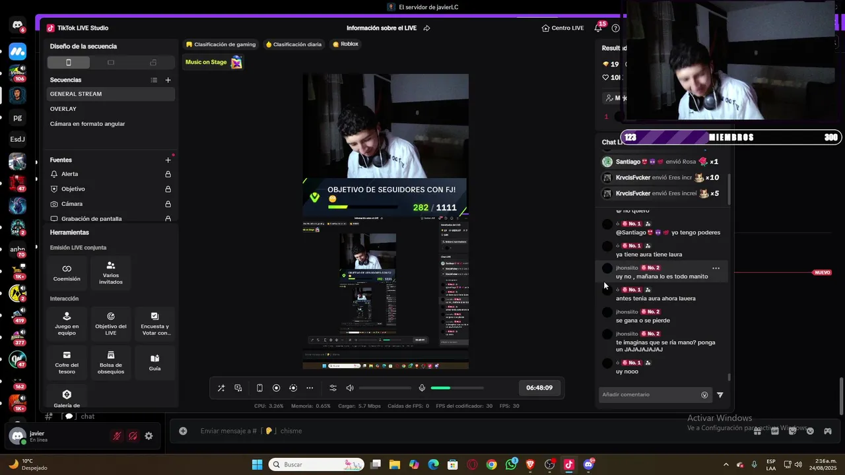Screen dimensions: 845x475
Task: Toggle the lock on the Objetivo source
Action: (168, 189)
